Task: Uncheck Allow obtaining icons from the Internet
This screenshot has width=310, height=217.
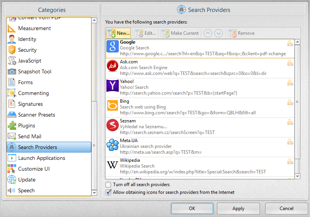Action: tap(108, 192)
